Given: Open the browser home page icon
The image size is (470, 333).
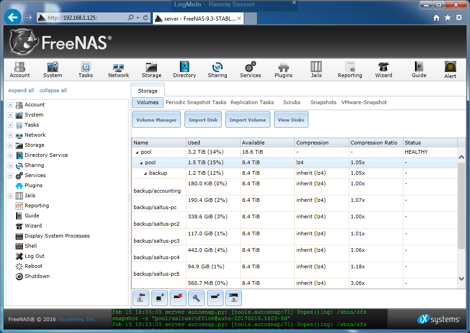Looking at the screenshot, I should [436, 18].
